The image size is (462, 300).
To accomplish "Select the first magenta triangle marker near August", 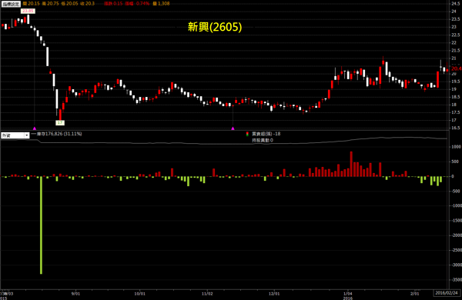I will coord(35,128).
